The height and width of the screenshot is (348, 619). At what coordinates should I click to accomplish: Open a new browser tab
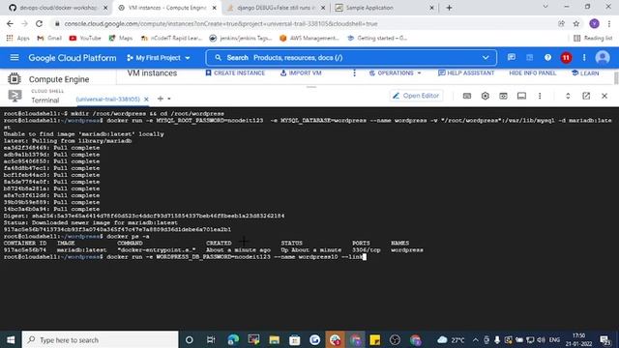point(449,8)
